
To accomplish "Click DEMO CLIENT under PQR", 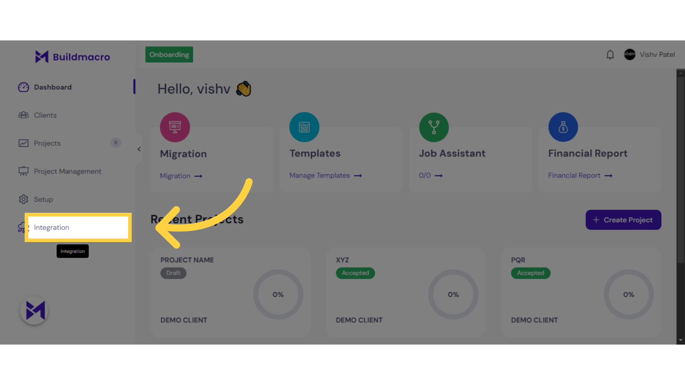I will click(x=534, y=320).
